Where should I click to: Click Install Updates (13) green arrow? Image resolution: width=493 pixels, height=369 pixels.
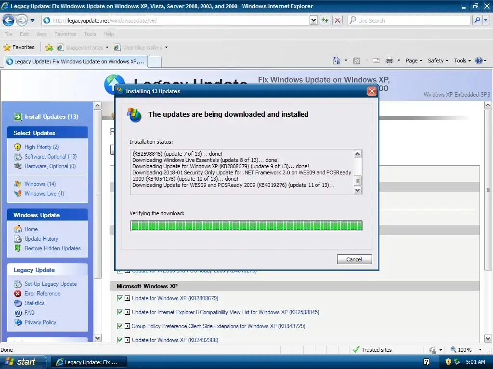(x=18, y=117)
